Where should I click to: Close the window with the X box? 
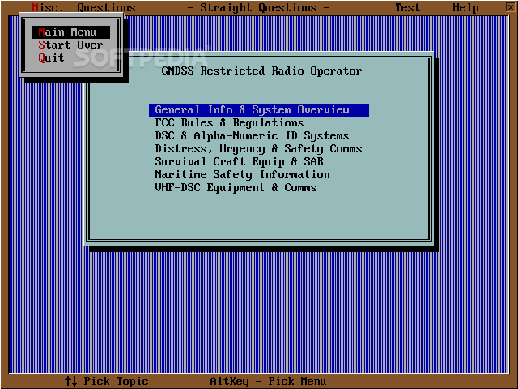click(x=511, y=7)
